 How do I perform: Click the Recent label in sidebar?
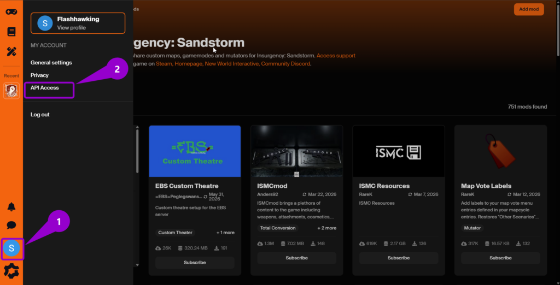[x=11, y=76]
